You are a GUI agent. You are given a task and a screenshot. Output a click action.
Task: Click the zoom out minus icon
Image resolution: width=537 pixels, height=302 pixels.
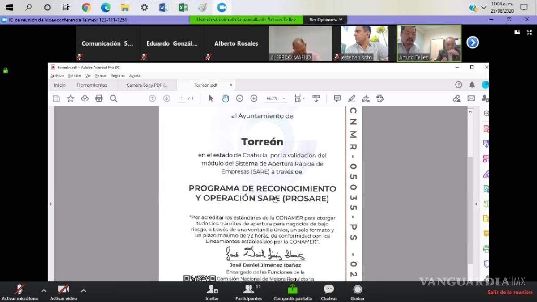coord(239,98)
